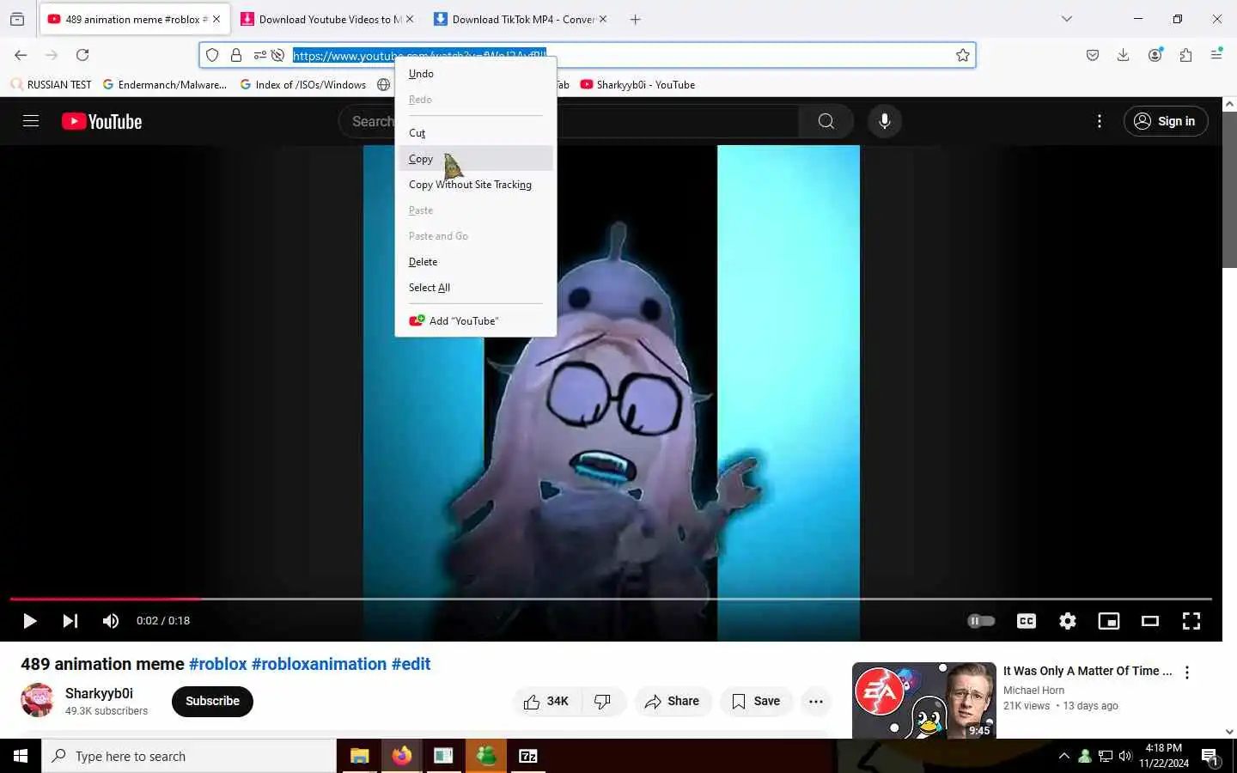The image size is (1237, 773).
Task: Select Delete in the context menu
Action: 474,262
